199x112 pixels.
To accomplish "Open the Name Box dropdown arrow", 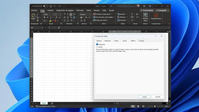I will (x=42, y=28).
